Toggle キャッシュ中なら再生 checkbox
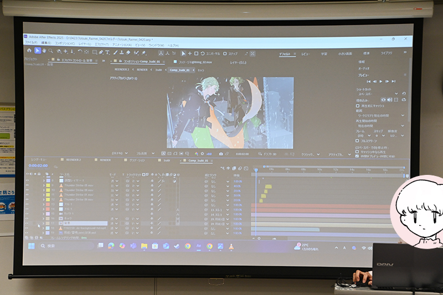This screenshot has width=443, height=295. pos(357,152)
